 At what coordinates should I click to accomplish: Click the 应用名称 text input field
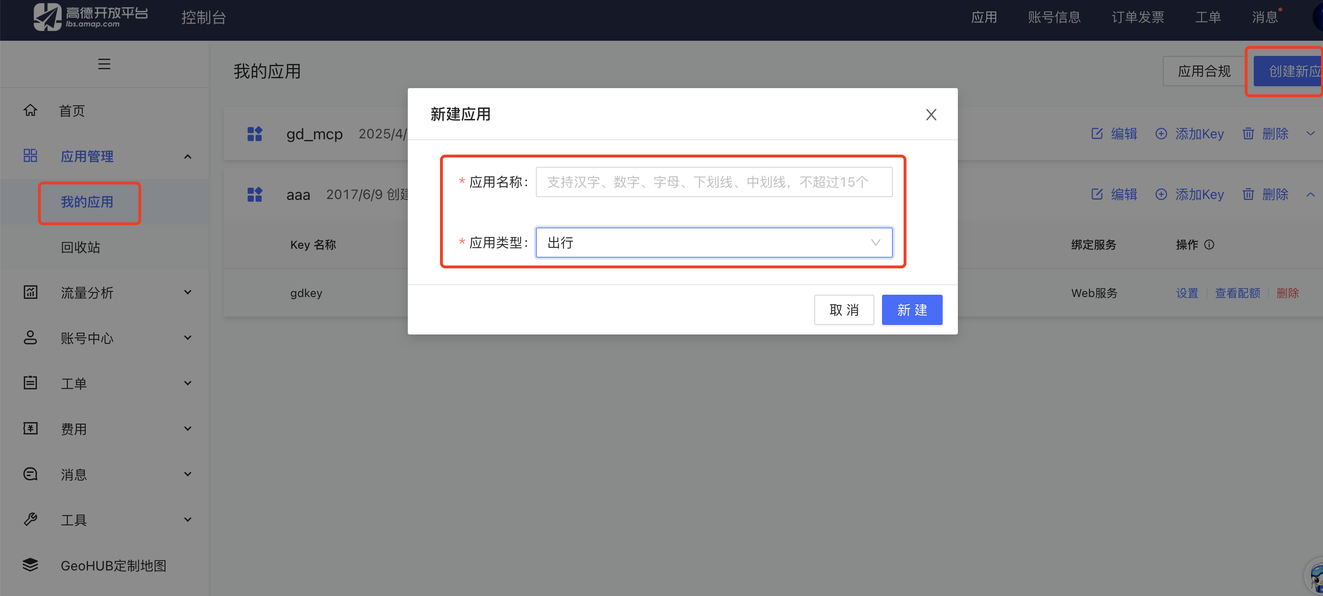coord(713,182)
